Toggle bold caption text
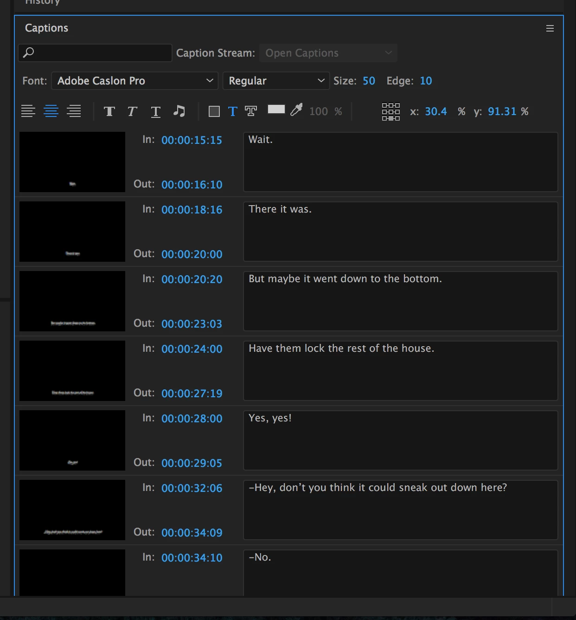The height and width of the screenshot is (620, 576). click(109, 111)
